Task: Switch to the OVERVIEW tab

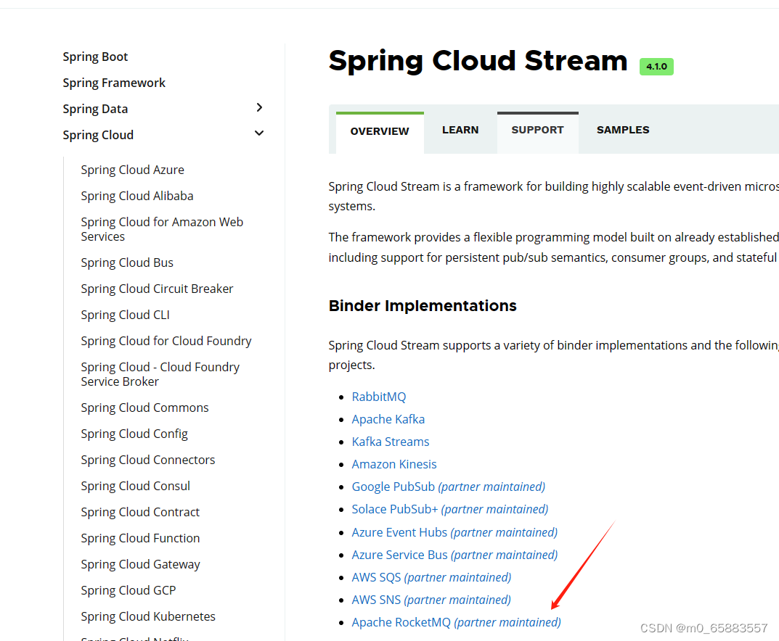Action: coord(380,131)
